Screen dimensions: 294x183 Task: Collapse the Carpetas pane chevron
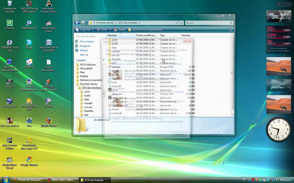pyautogui.click(x=104, y=60)
